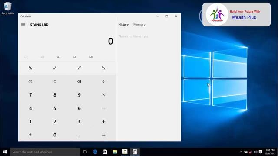Launch Microsoft Edge from the taskbar
This screenshot has height=156, width=278.
point(95,152)
